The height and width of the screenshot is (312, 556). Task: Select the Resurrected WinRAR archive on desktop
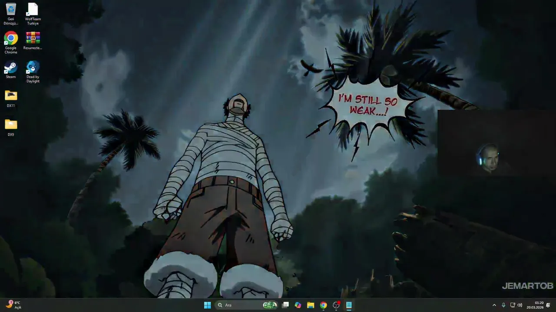coord(33,41)
